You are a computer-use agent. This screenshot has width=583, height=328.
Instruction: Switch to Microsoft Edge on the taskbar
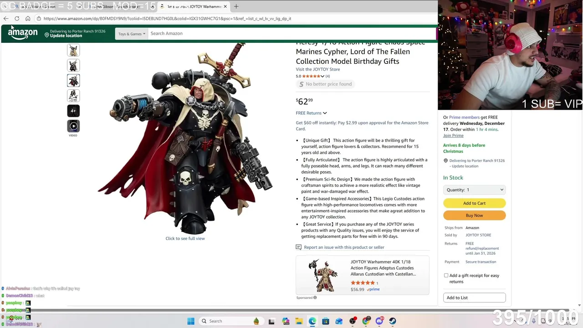(312, 321)
